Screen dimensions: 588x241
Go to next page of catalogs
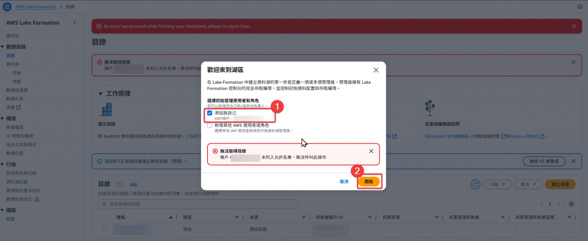pyautogui.click(x=559, y=204)
